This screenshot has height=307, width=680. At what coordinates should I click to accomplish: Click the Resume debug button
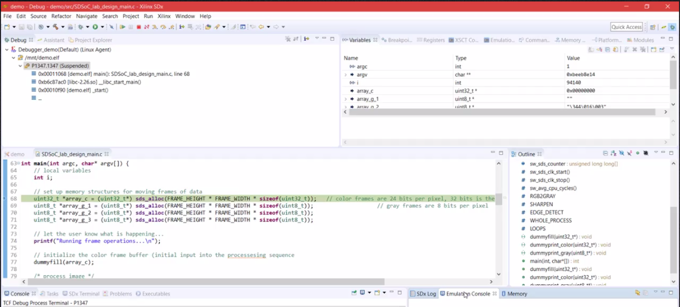(x=122, y=27)
